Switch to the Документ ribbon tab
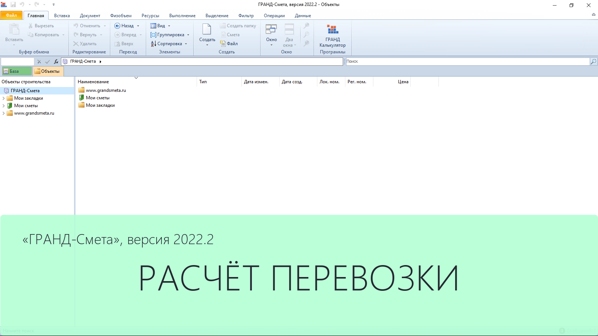This screenshot has height=336, width=598. (90, 16)
